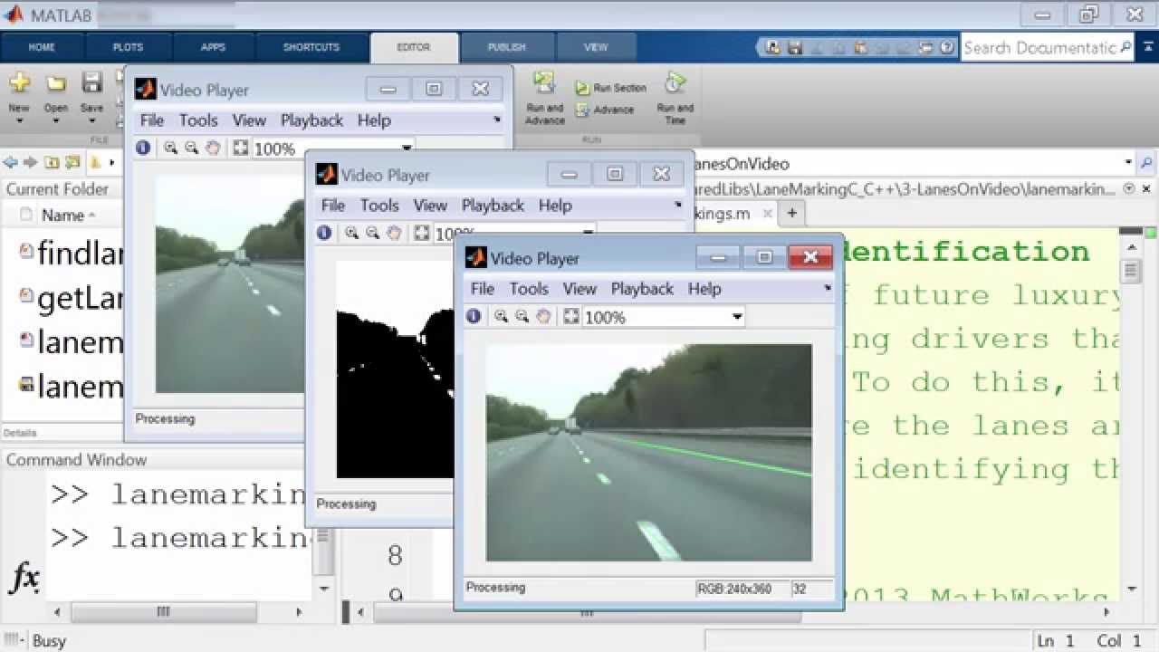
Task: Select pan hand tool in front Video Player
Action: [542, 316]
